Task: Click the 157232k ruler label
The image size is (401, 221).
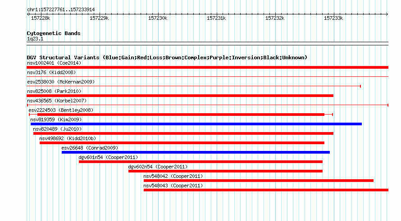Action: click(x=275, y=18)
